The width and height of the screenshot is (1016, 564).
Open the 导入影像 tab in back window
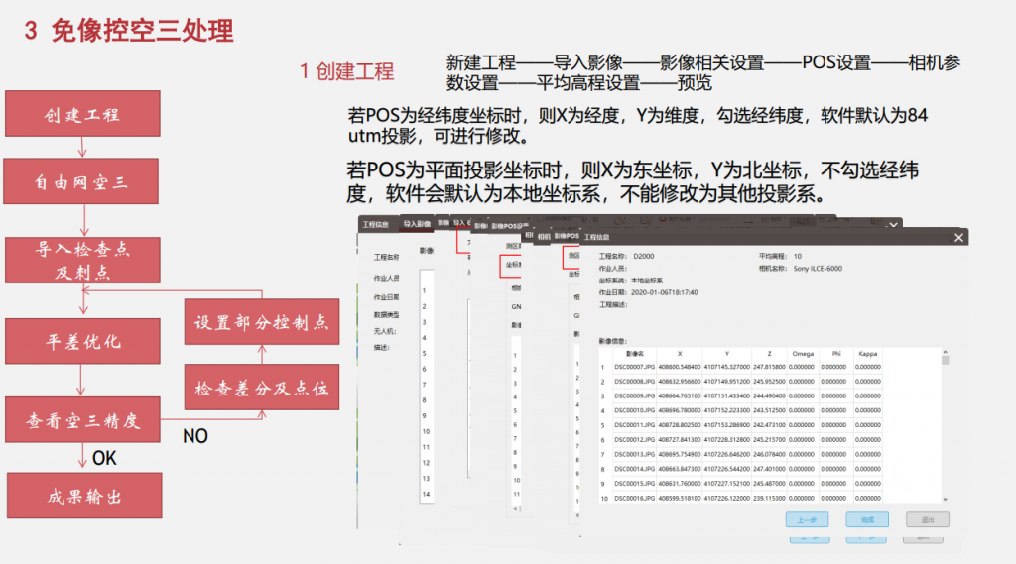click(x=417, y=224)
